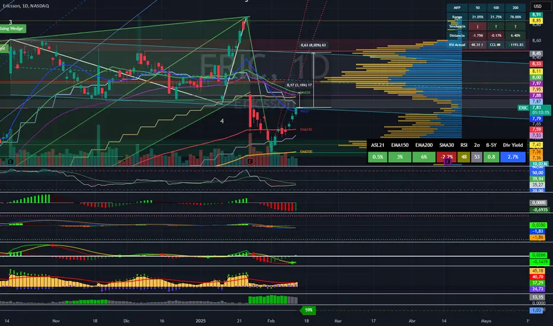Click the gray 2σ value 53
The height and width of the screenshot is (326, 553).
(477, 157)
